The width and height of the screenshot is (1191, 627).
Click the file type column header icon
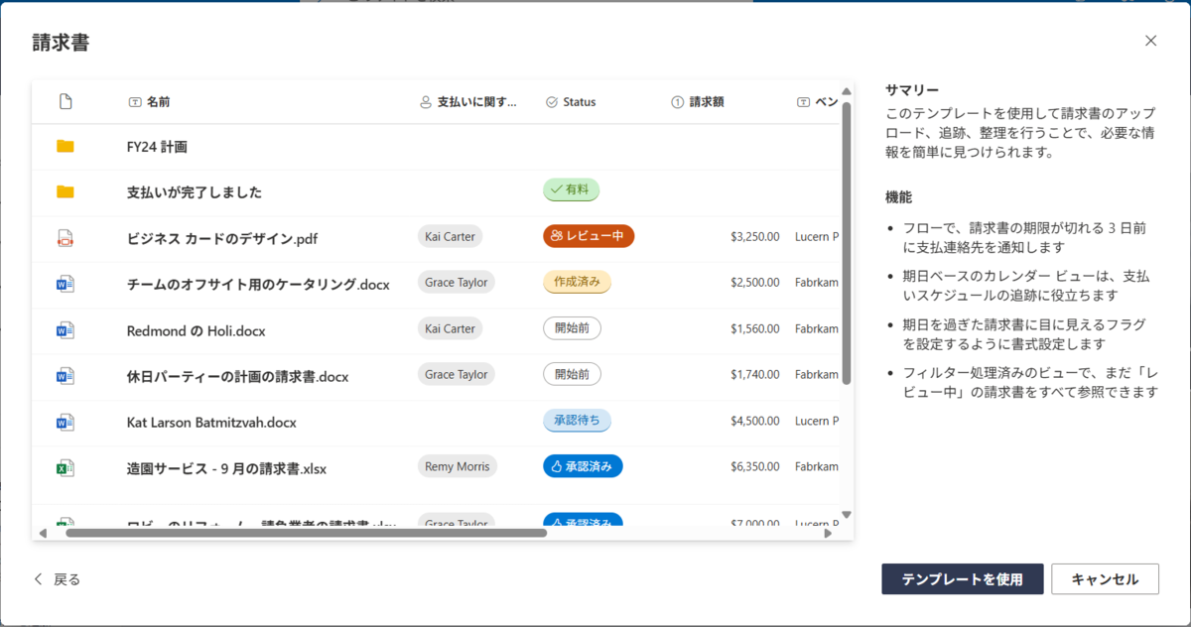click(66, 101)
